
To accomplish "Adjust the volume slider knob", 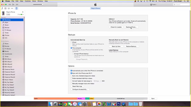I will [42, 4].
